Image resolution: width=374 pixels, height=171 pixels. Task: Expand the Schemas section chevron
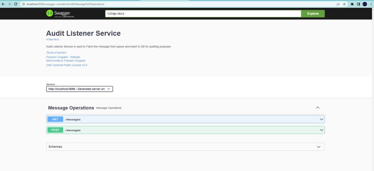click(319, 147)
